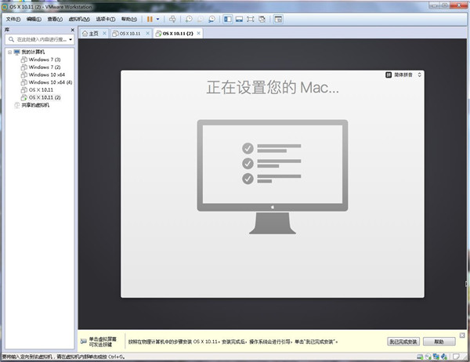Click the library search magnifier icon
Image resolution: width=470 pixels, height=362 pixels.
pos(12,39)
